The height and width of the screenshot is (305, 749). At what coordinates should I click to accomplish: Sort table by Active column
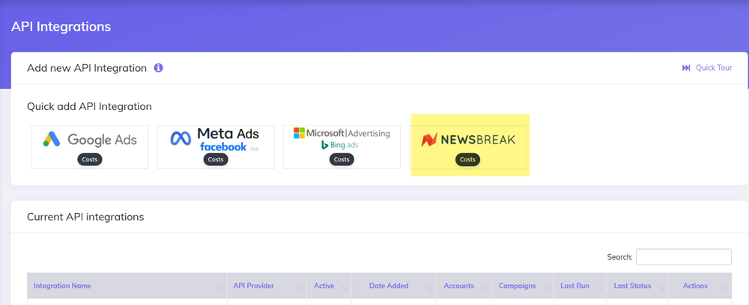pyautogui.click(x=329, y=286)
